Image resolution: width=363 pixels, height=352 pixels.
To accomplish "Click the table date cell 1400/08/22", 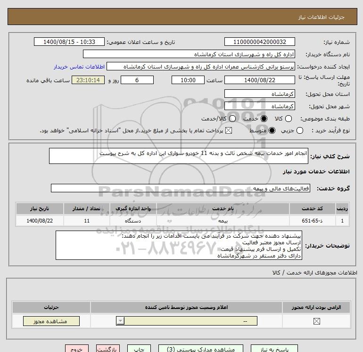I will 40,221.
